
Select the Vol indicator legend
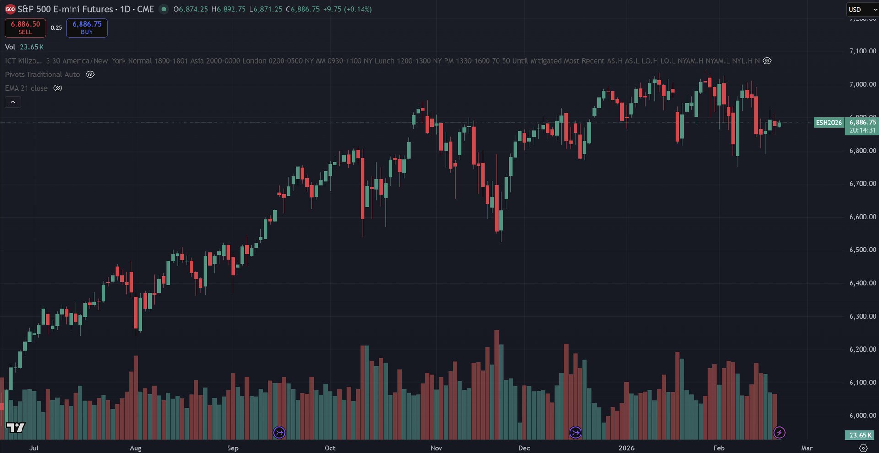[10, 47]
